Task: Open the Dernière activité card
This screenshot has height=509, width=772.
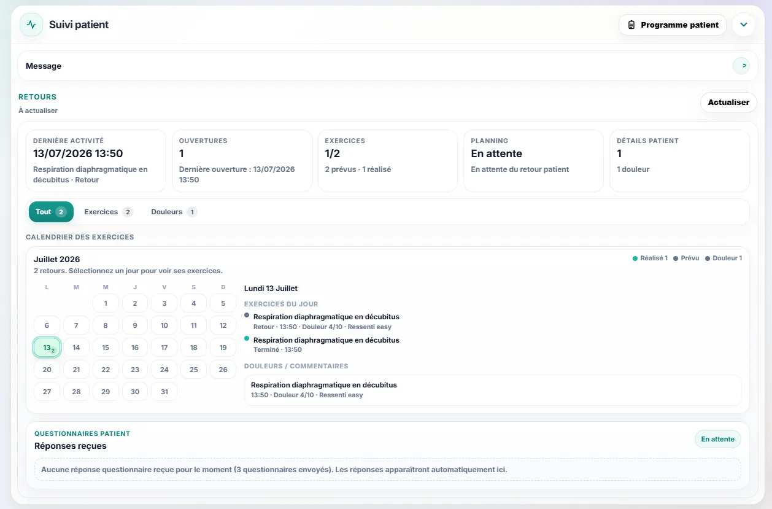Action: coord(96,161)
